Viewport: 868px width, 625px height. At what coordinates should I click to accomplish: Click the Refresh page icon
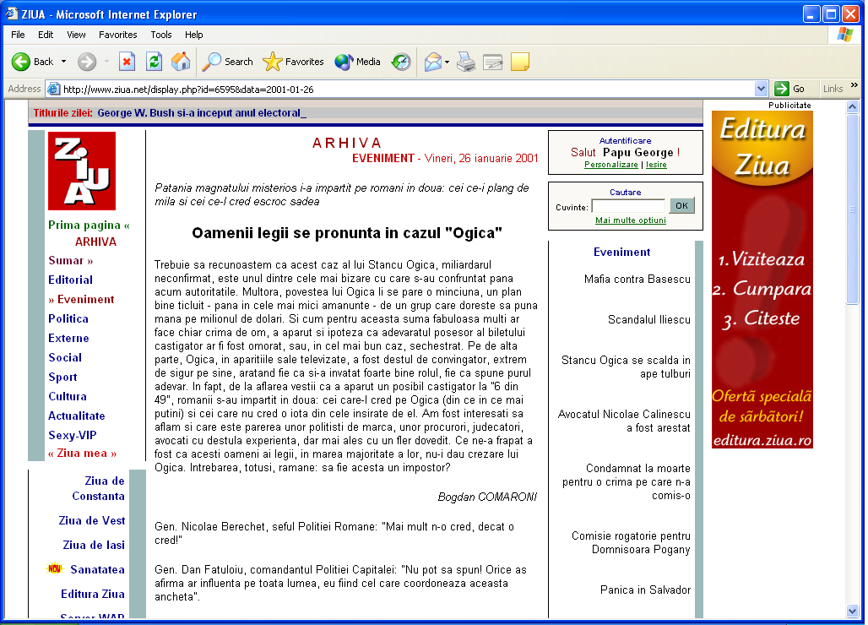coord(154,62)
